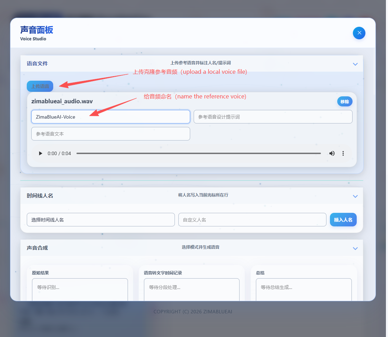Collapse the 时间线人名 section chevron

click(355, 196)
